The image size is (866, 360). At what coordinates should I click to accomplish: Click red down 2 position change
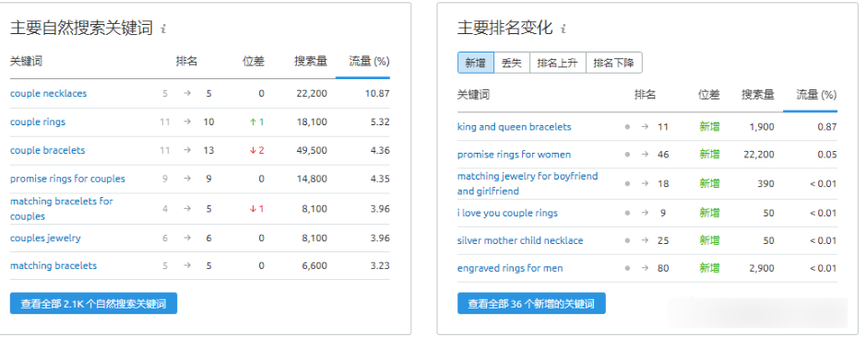[x=256, y=150]
